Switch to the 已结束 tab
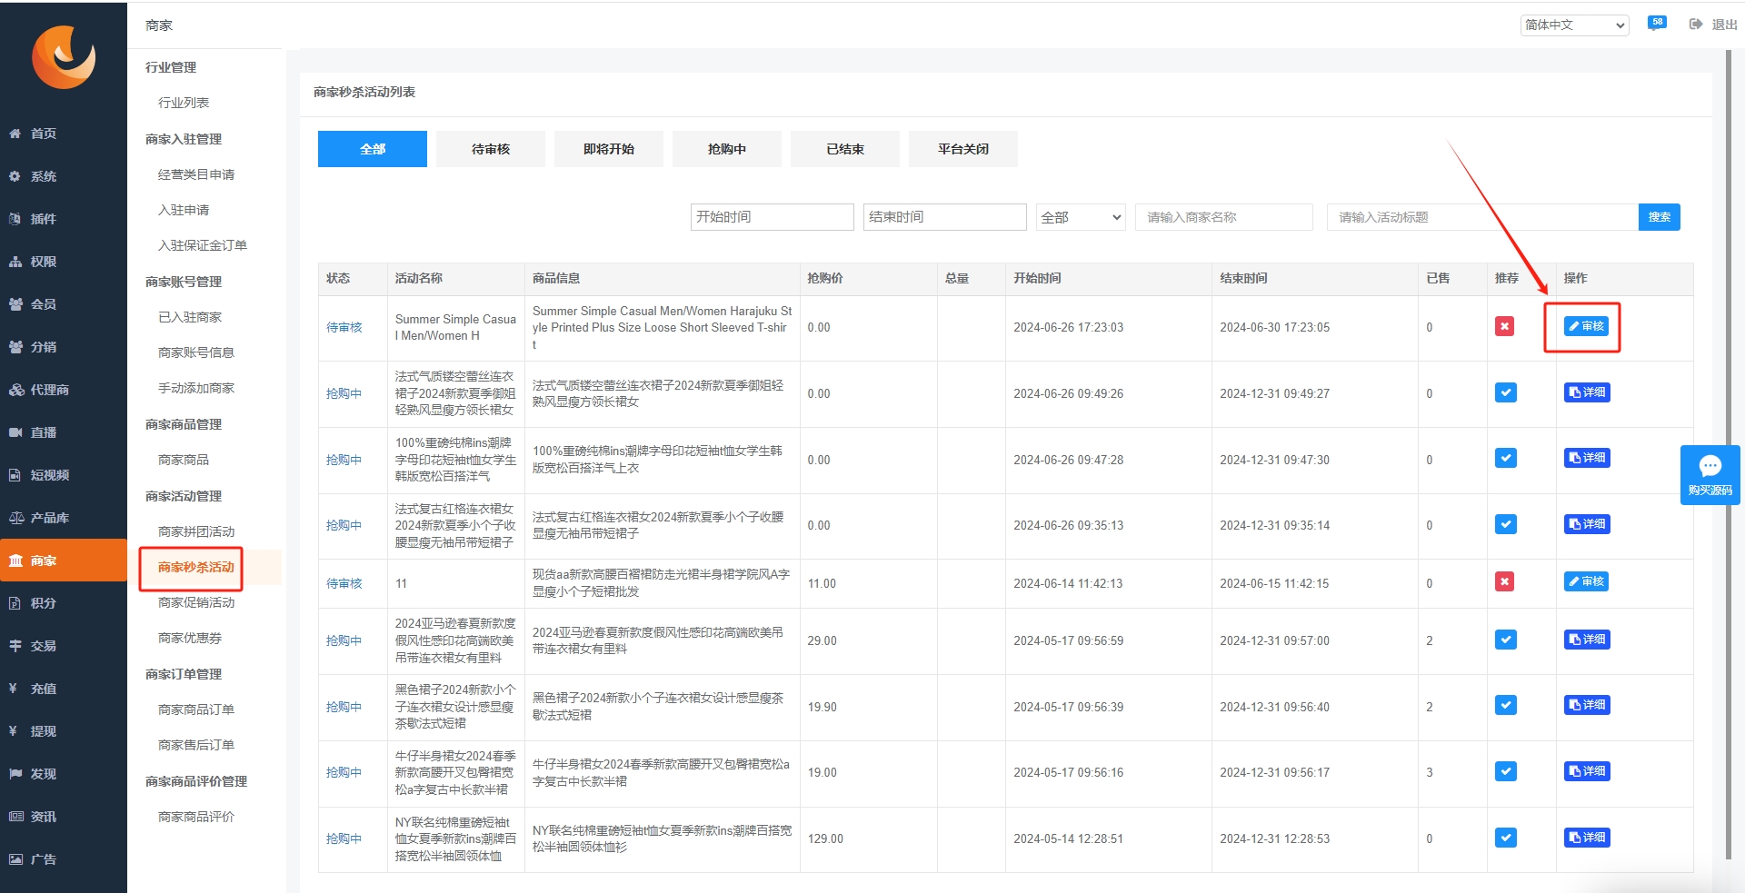This screenshot has width=1745, height=893. point(845,149)
